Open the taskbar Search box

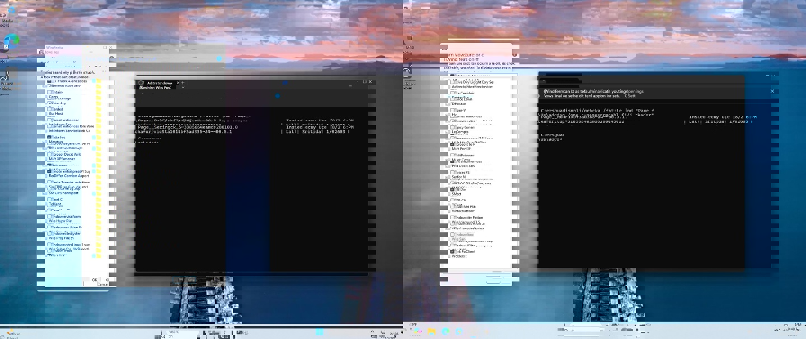[x=181, y=334]
